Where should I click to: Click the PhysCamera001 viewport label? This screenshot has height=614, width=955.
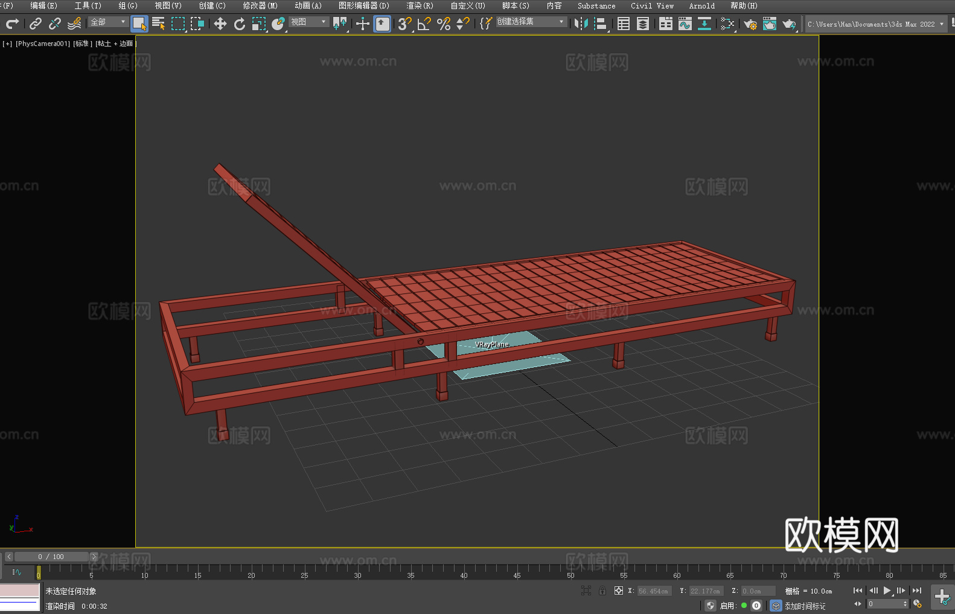[43, 43]
